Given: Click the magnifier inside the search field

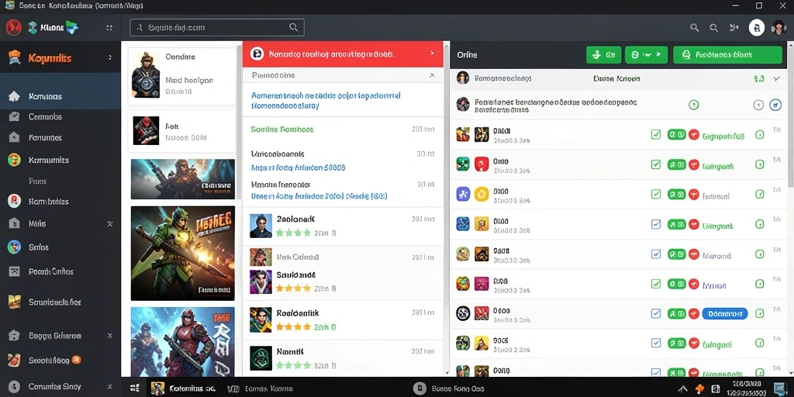Looking at the screenshot, I should [293, 27].
